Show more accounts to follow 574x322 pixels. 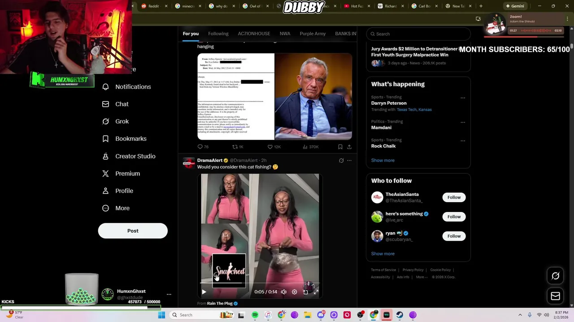point(383,254)
